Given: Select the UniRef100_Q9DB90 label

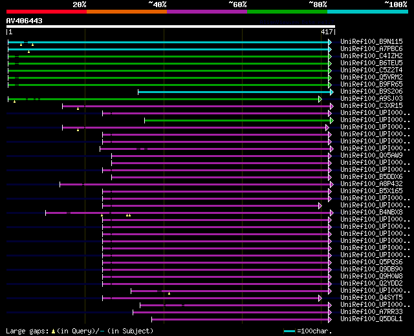Looking at the screenshot, I should coord(371,269).
